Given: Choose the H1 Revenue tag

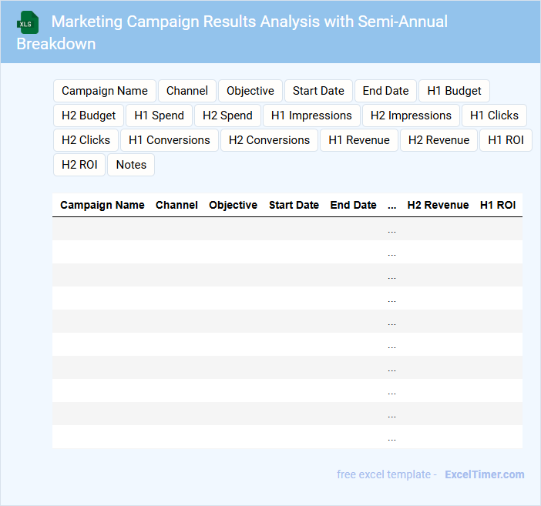Looking at the screenshot, I should (359, 140).
